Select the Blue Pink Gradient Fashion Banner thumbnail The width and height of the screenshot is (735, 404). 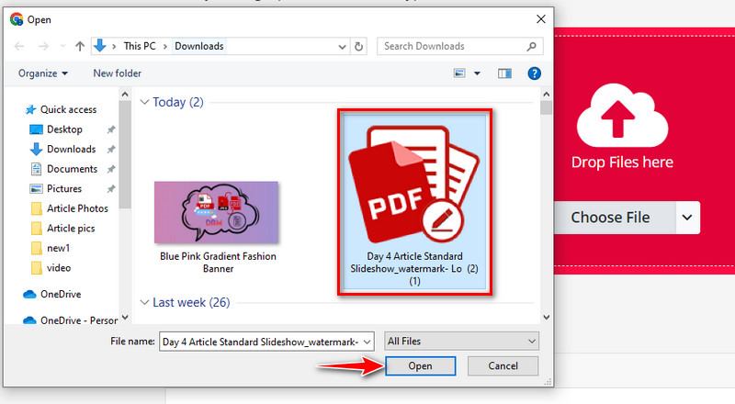(216, 212)
